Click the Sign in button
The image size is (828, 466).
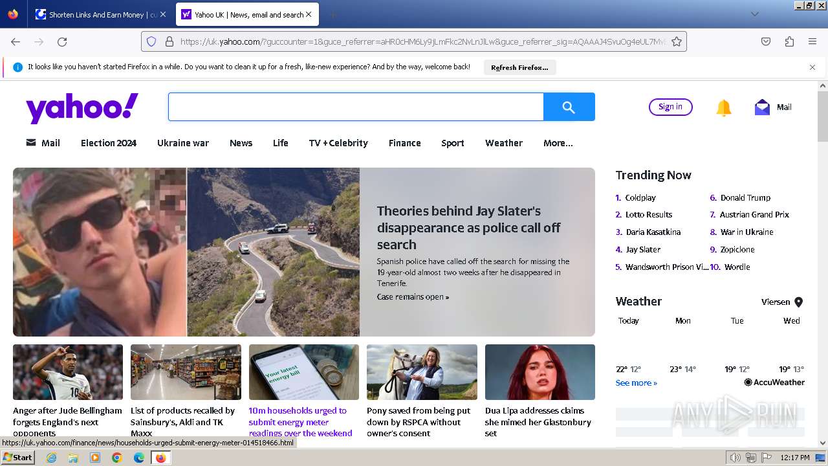(671, 107)
